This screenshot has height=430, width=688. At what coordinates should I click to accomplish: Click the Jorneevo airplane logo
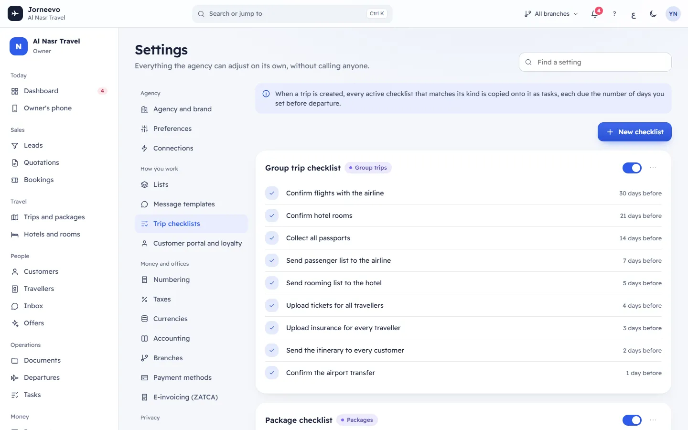point(15,13)
